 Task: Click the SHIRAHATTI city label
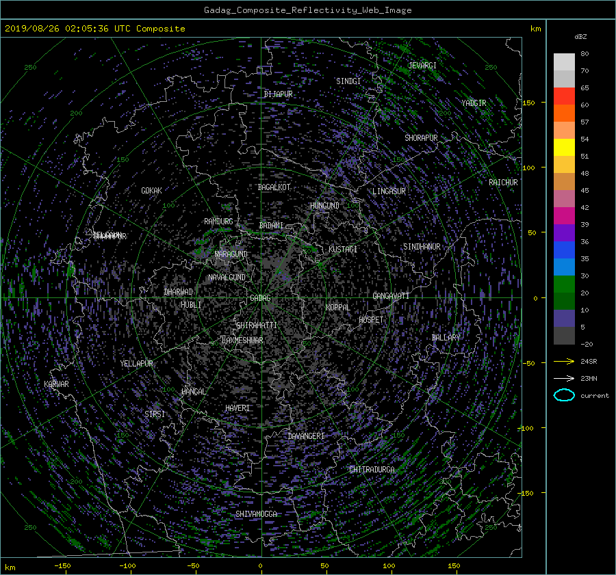coord(257,325)
